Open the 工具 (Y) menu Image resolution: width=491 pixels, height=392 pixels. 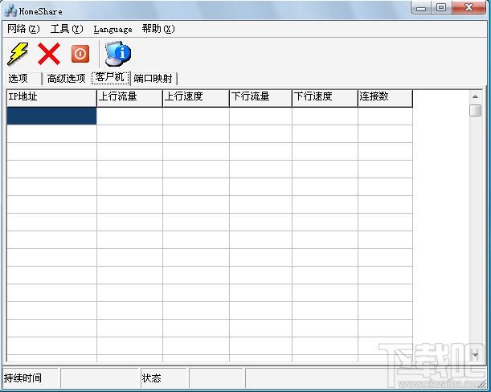67,29
